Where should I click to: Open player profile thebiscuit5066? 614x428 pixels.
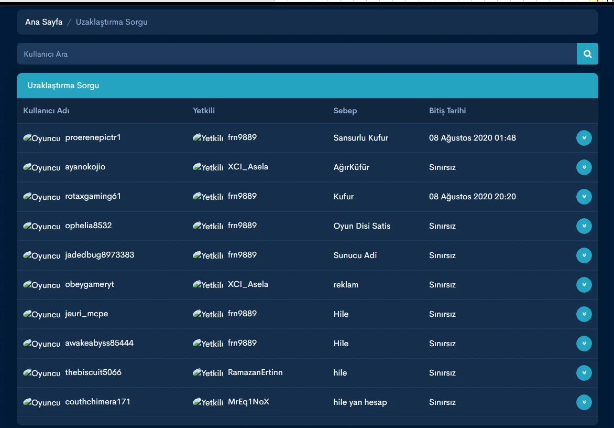93,372
